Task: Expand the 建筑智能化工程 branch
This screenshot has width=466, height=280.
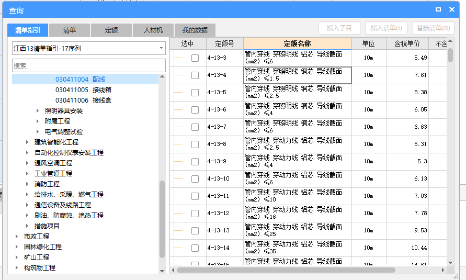Action: [27, 142]
